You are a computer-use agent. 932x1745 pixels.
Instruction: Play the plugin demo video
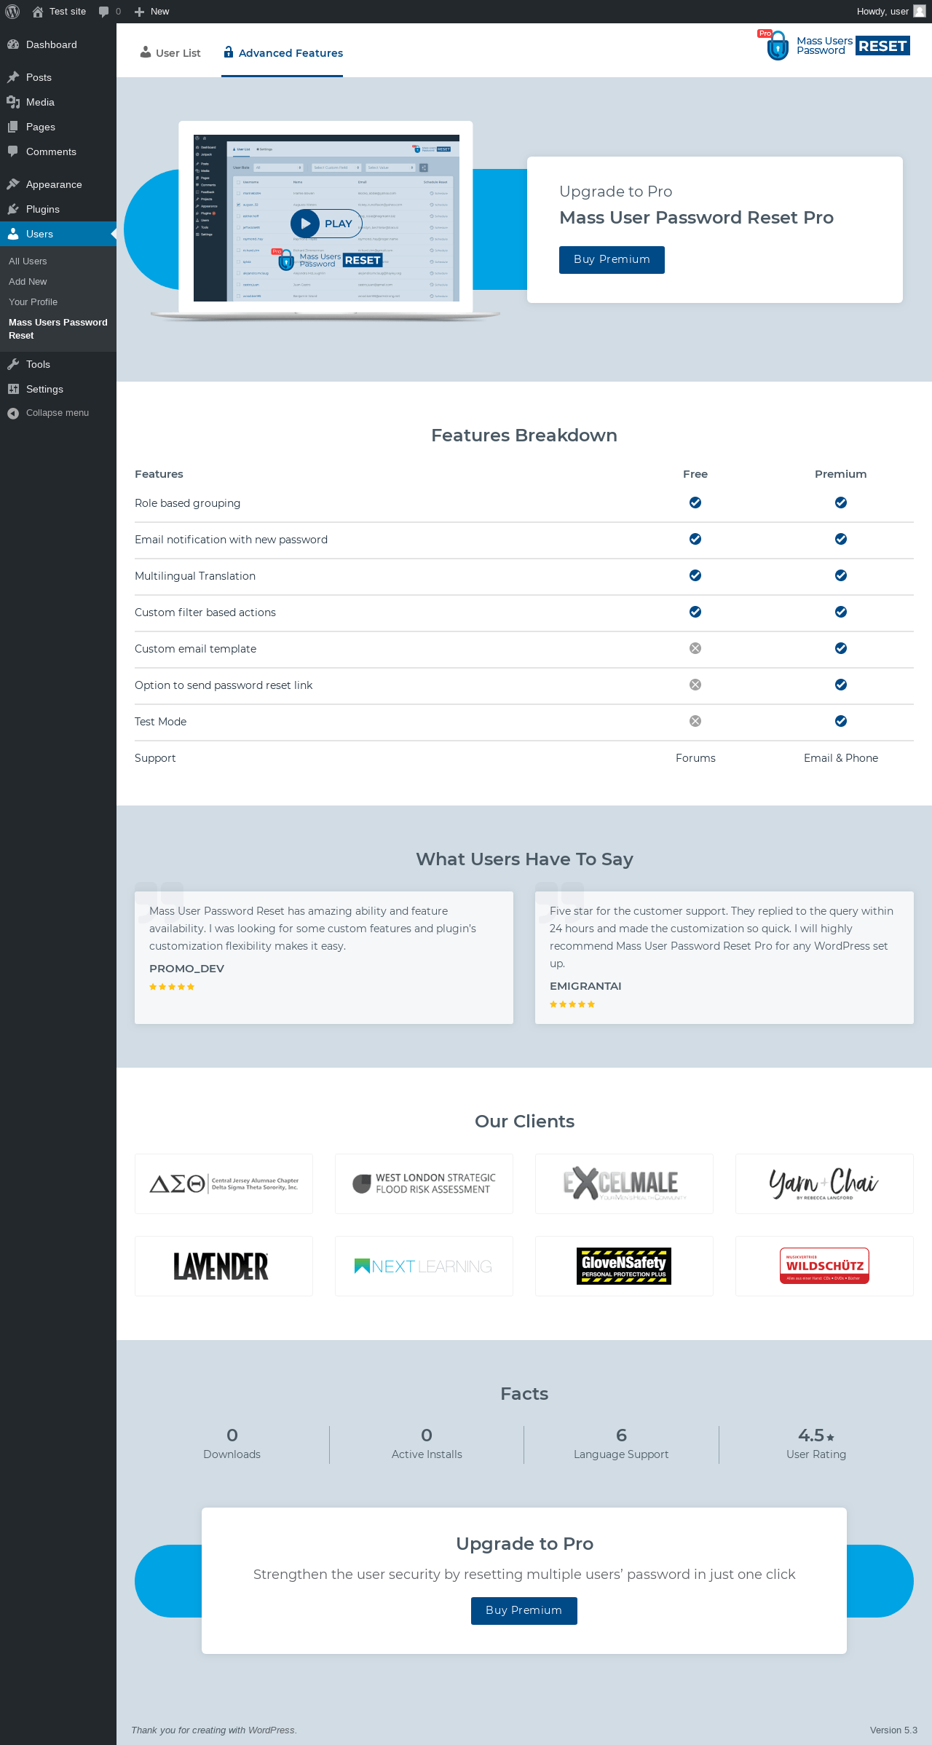[x=325, y=224]
